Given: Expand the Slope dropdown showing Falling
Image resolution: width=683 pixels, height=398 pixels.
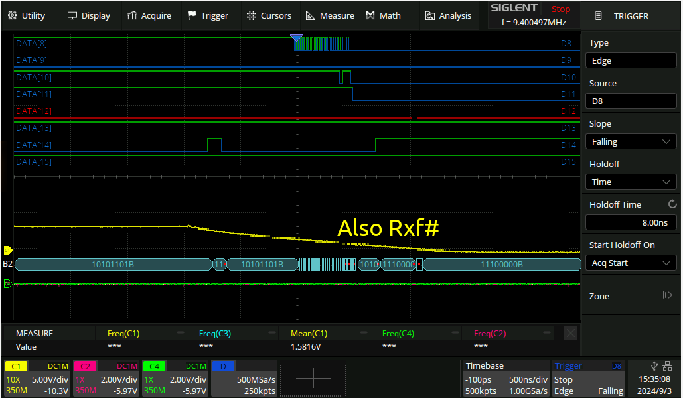Looking at the screenshot, I should click(631, 141).
